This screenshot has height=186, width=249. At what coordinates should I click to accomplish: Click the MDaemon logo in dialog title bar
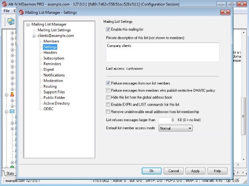21,13
